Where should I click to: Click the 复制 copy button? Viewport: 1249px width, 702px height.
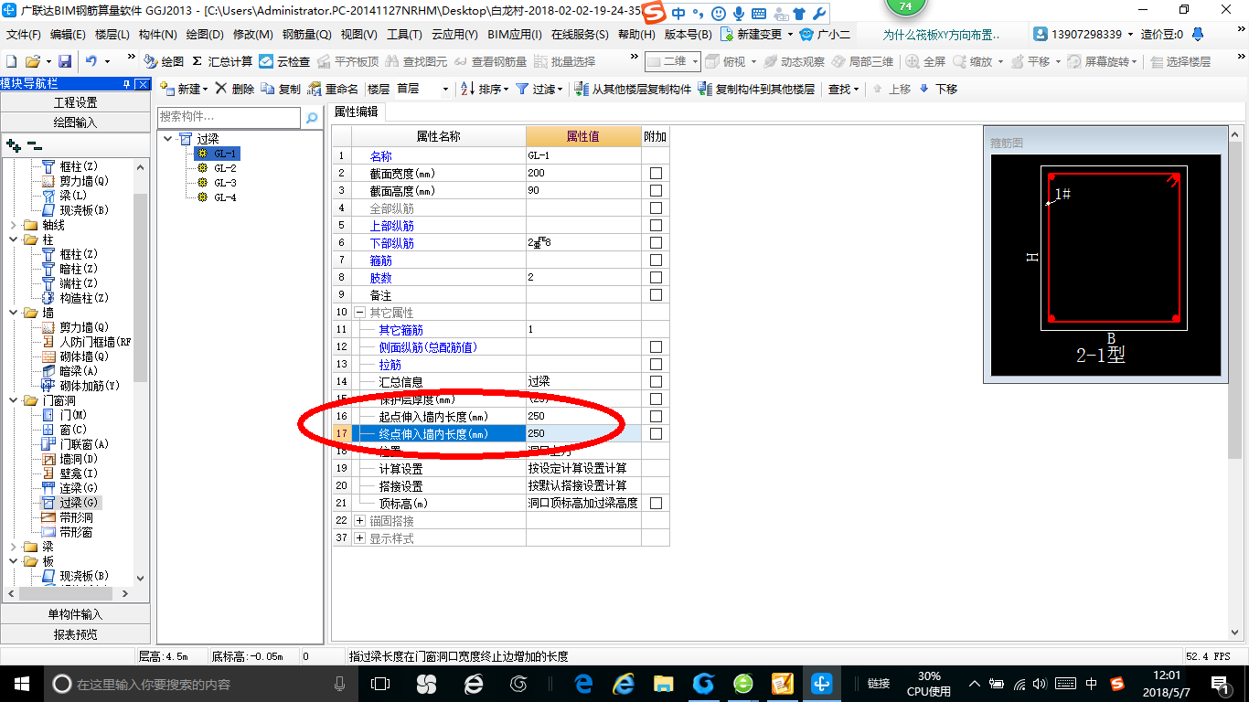281,89
